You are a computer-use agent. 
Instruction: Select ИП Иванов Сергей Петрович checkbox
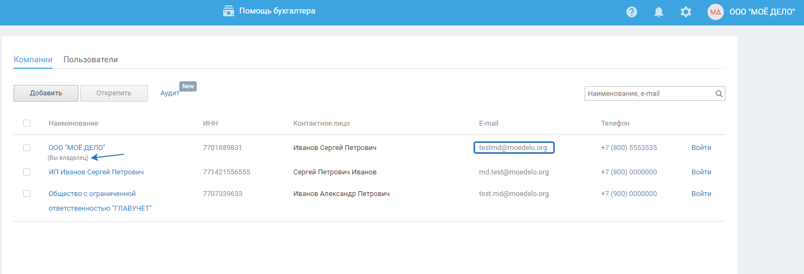click(x=27, y=172)
